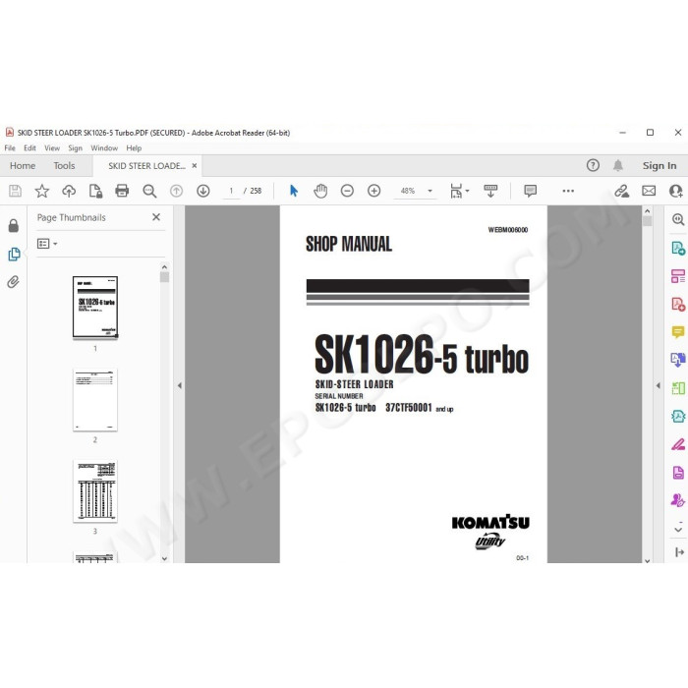Expand right pane with bottom arrow
This screenshot has width=688, height=688.
coord(679,552)
